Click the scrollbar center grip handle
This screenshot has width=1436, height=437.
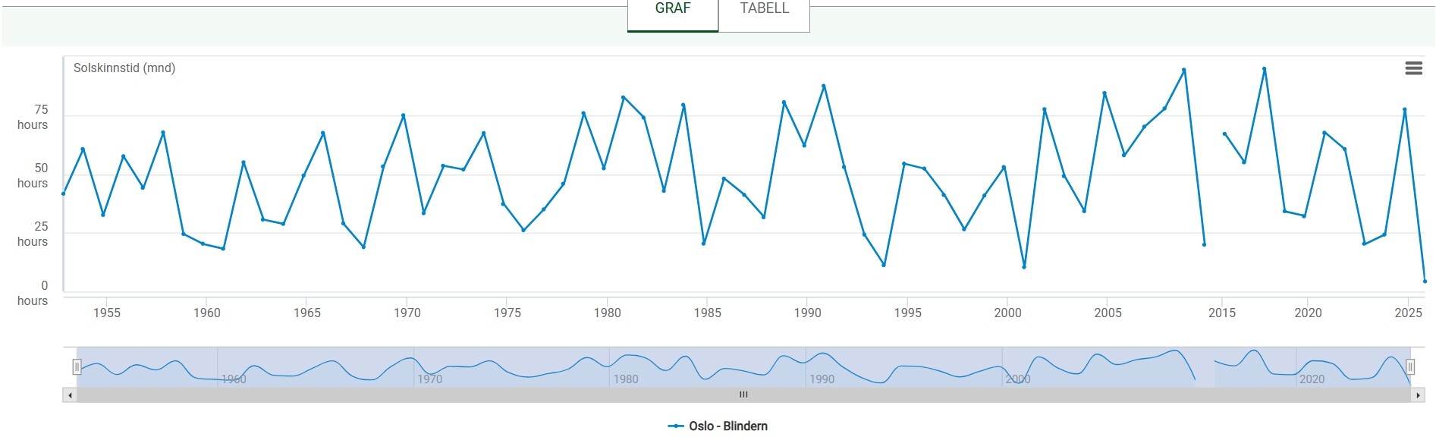pyautogui.click(x=743, y=395)
